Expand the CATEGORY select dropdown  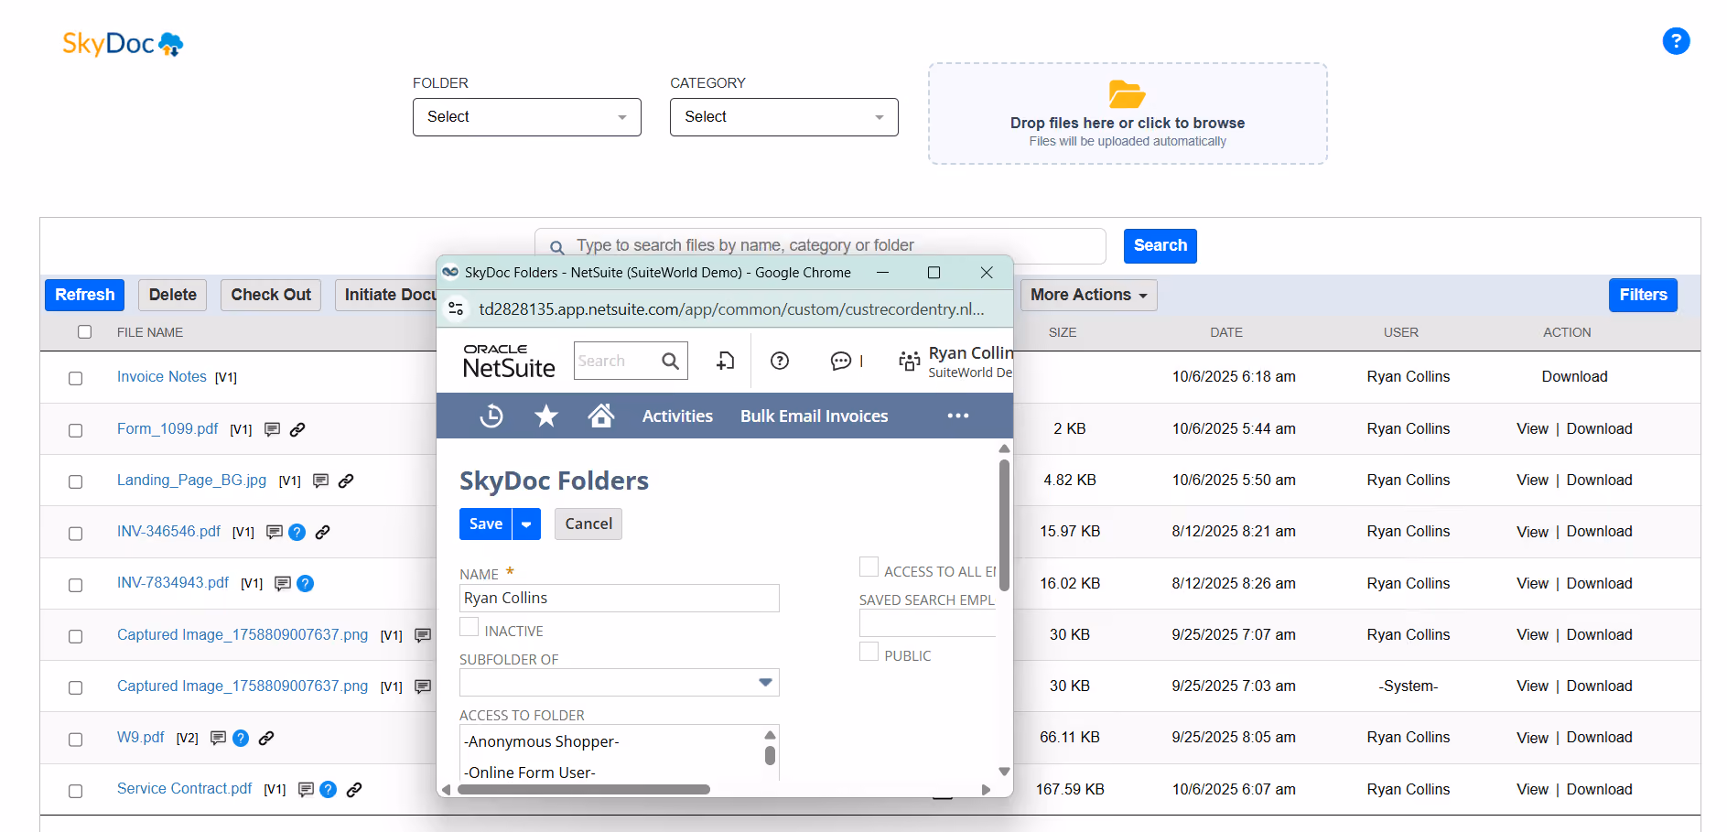(784, 117)
